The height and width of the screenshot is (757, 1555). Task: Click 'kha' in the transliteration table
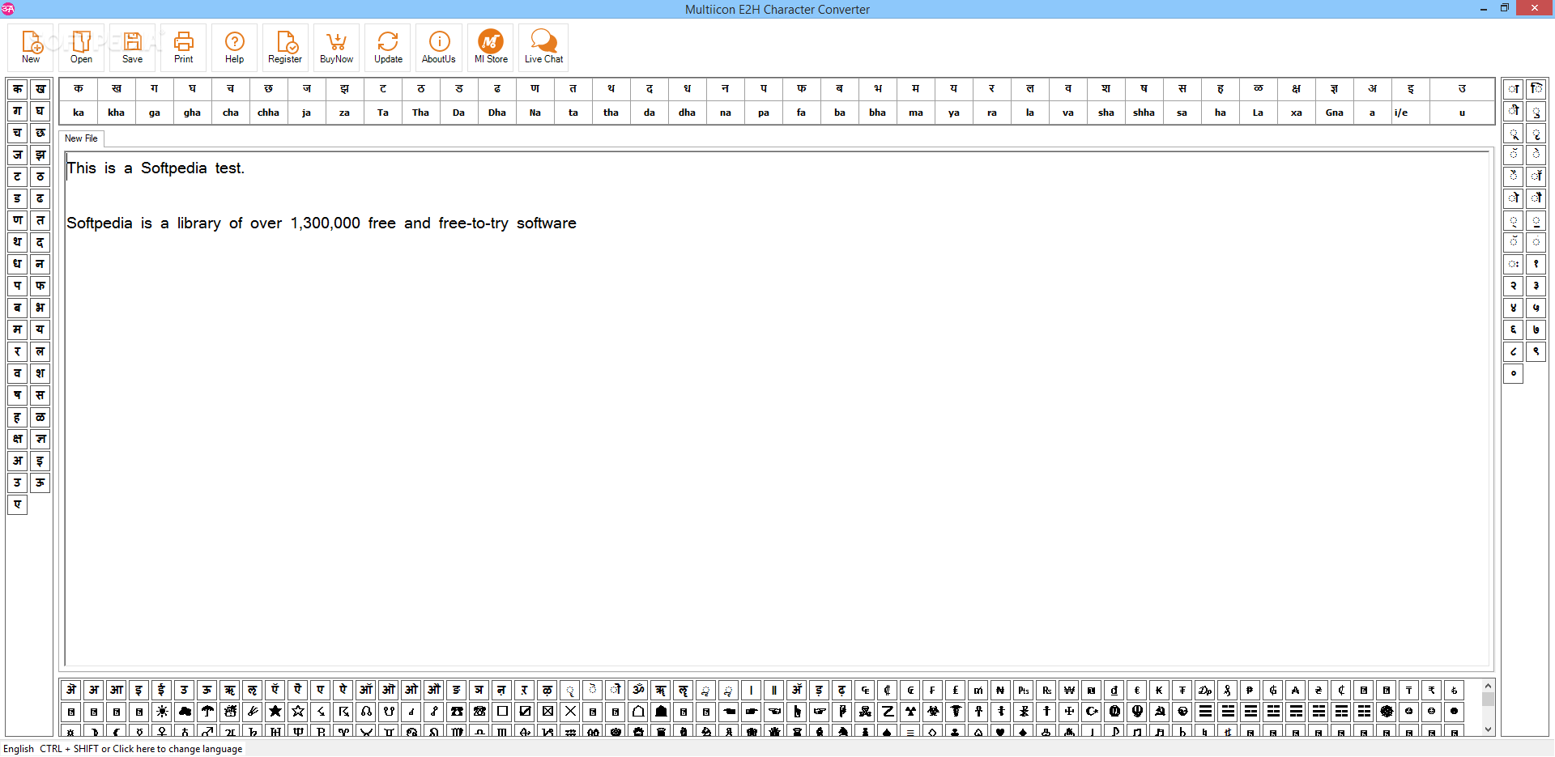pyautogui.click(x=117, y=113)
